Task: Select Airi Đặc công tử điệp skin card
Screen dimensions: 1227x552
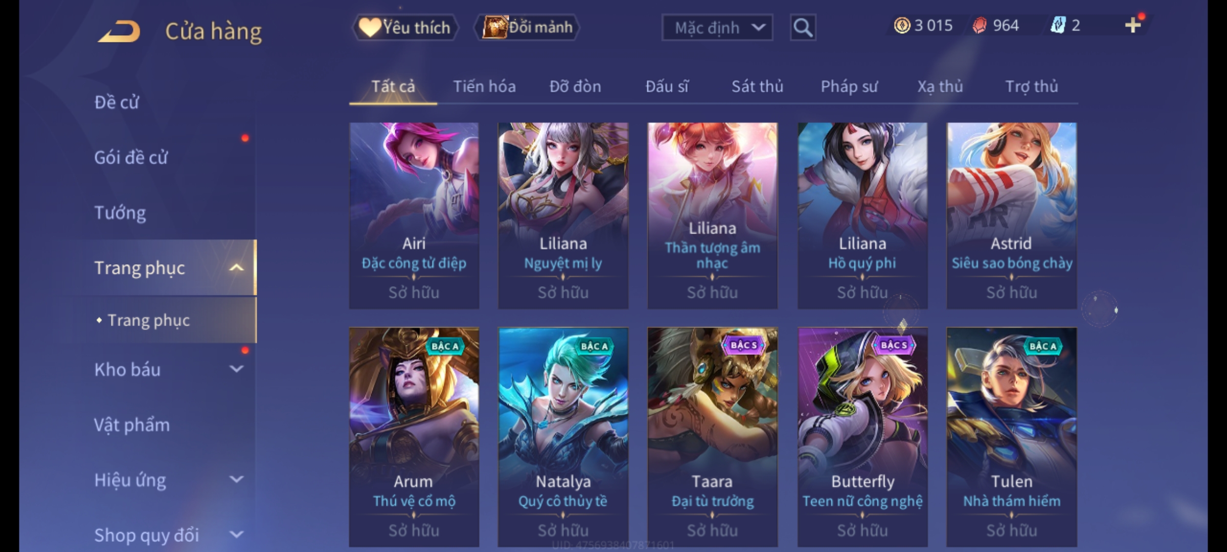Action: [x=414, y=215]
